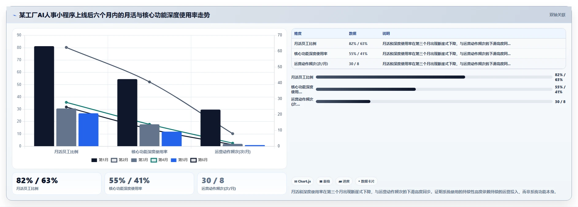Click the green line point above 月活员工比例
The image size is (578, 207).
tap(66, 102)
